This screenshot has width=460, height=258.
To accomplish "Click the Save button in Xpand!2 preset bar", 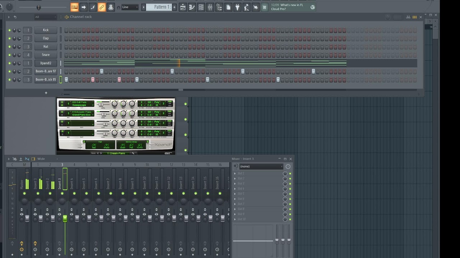I will (x=93, y=153).
